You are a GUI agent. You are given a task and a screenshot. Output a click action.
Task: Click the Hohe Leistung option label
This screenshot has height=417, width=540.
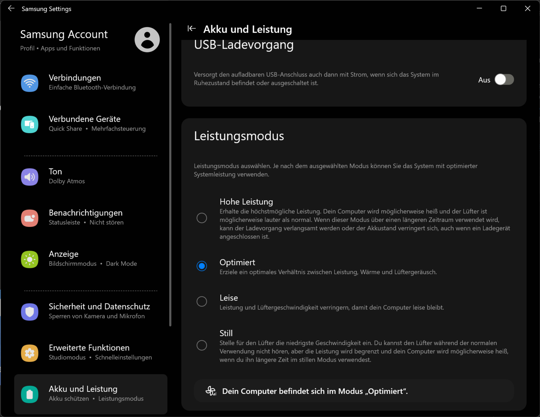pyautogui.click(x=246, y=202)
